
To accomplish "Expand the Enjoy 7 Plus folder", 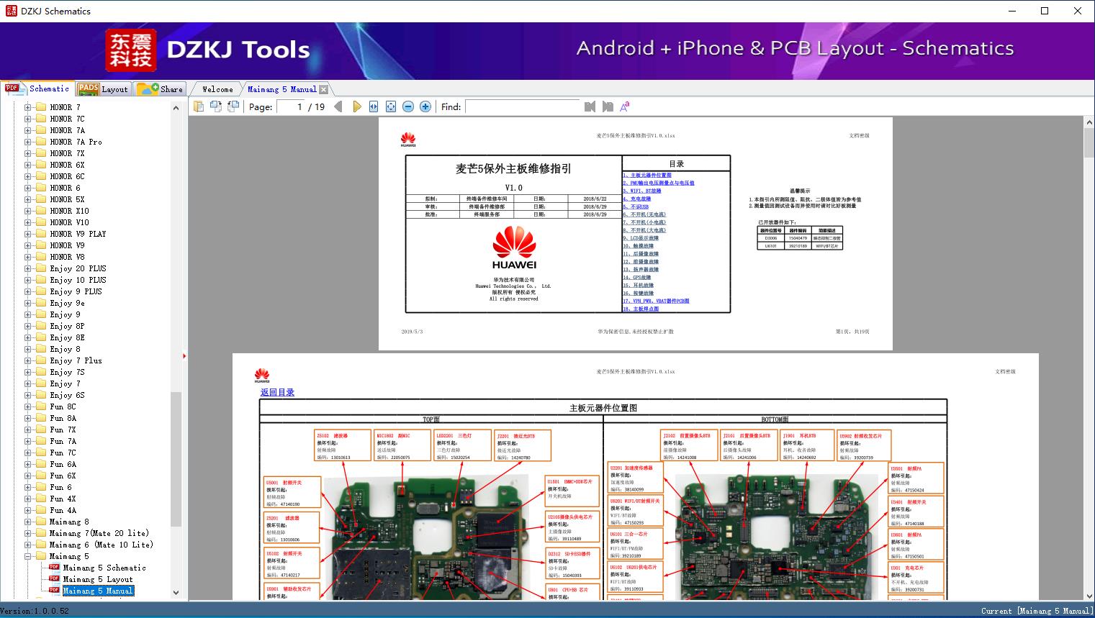I will click(27, 360).
